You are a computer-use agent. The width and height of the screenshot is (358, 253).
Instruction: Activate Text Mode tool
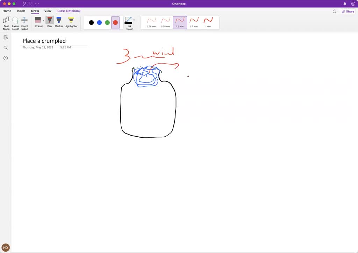click(6, 23)
